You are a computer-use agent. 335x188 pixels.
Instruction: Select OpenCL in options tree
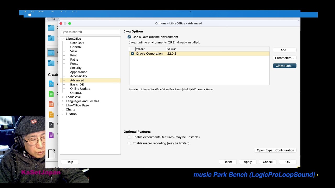[76, 93]
